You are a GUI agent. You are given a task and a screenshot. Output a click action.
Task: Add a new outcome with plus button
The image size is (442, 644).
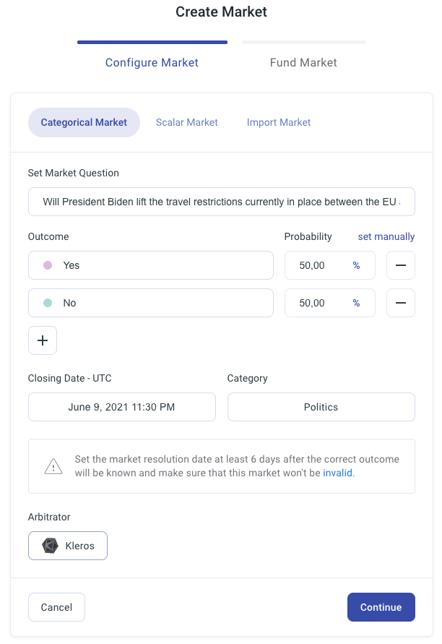click(x=43, y=340)
